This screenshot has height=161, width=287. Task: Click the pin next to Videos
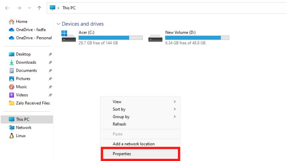click(50, 95)
